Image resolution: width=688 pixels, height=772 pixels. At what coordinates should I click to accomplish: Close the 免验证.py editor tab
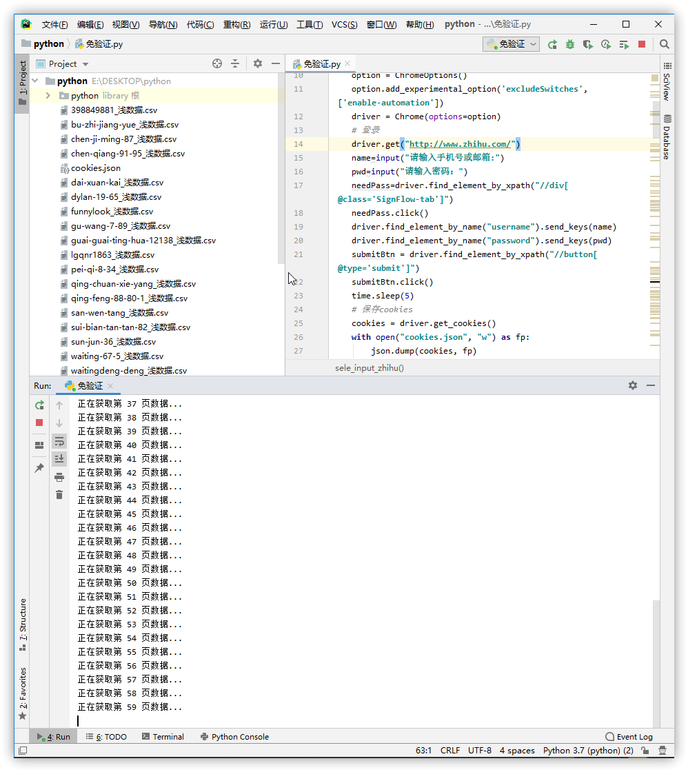347,63
